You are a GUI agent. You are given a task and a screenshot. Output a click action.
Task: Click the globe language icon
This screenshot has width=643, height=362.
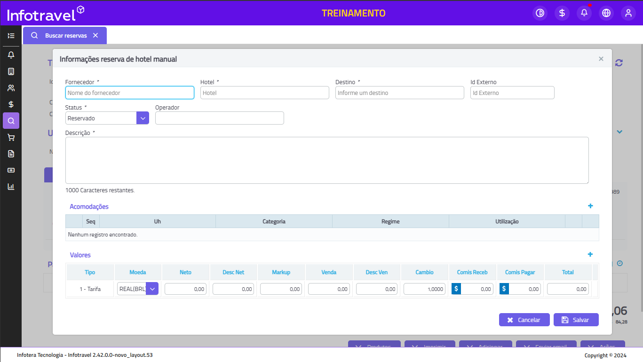(606, 13)
